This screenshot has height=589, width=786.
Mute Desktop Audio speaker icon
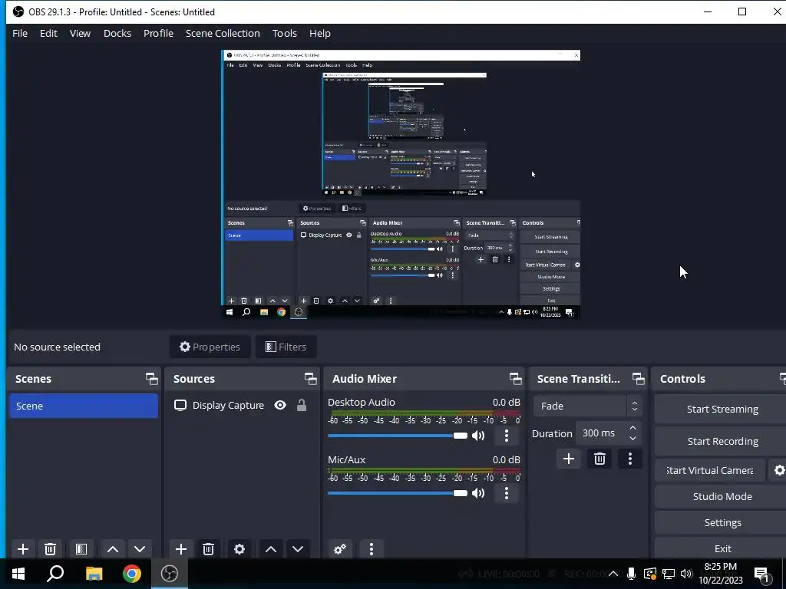[478, 436]
